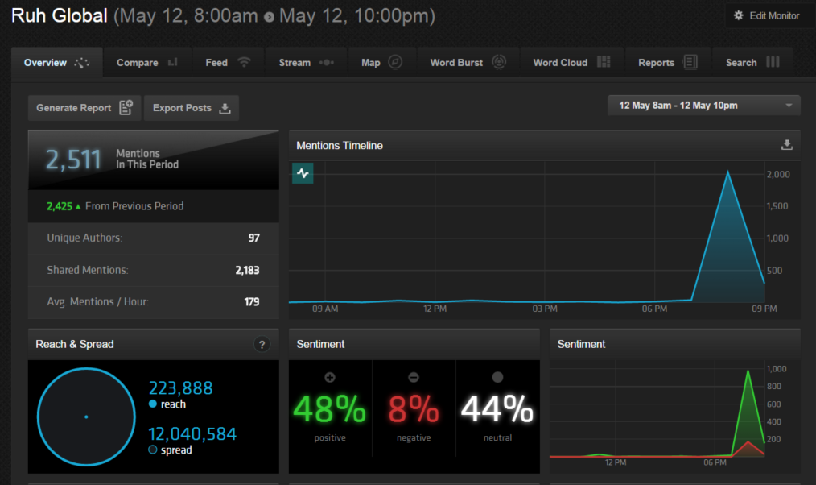Screen dimensions: 816x485
Task: Click the Overview spinner icon
Action: [x=82, y=63]
